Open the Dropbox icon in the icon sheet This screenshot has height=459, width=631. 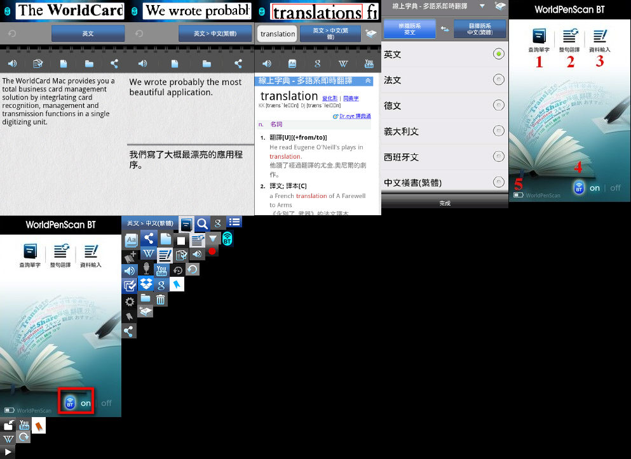point(146,284)
